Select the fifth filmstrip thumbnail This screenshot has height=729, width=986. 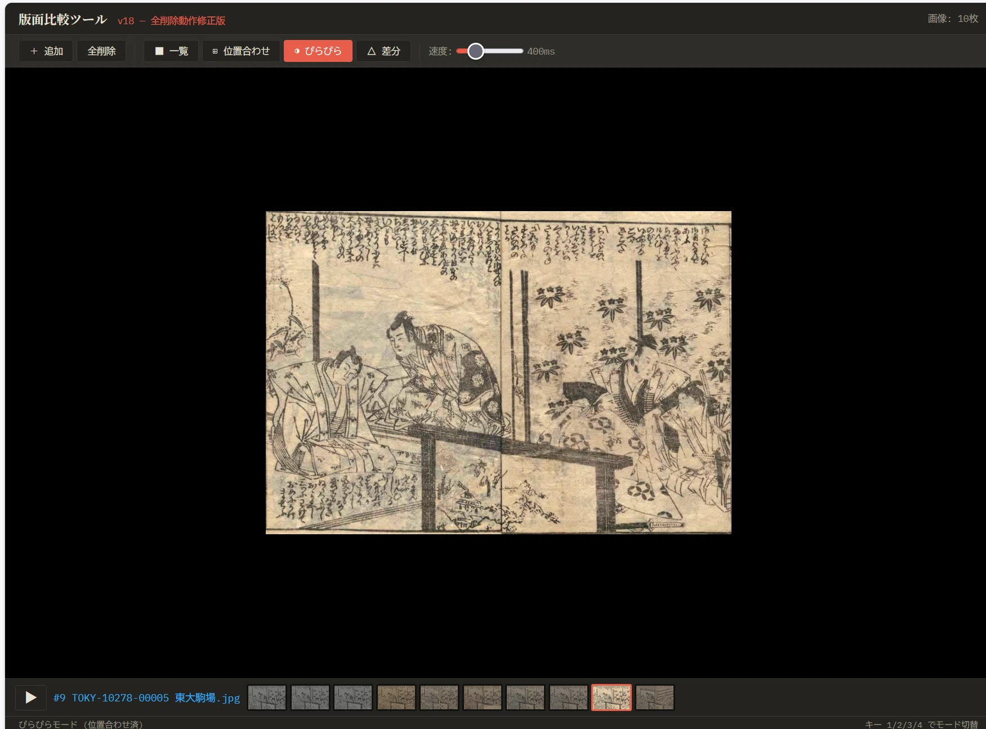point(439,697)
